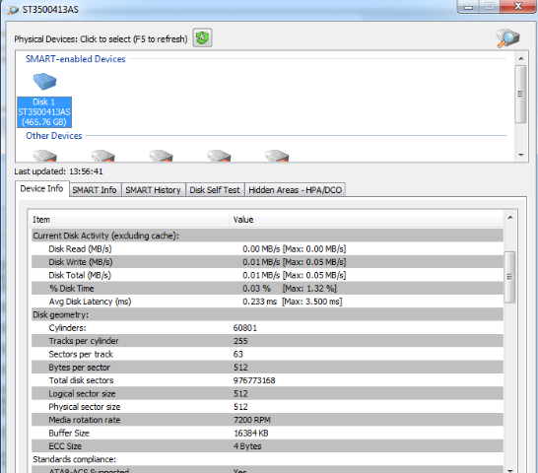Select the Disk 1 ST3500413AS (465.76 GB) label
This screenshot has height=473, width=538.
[x=44, y=112]
